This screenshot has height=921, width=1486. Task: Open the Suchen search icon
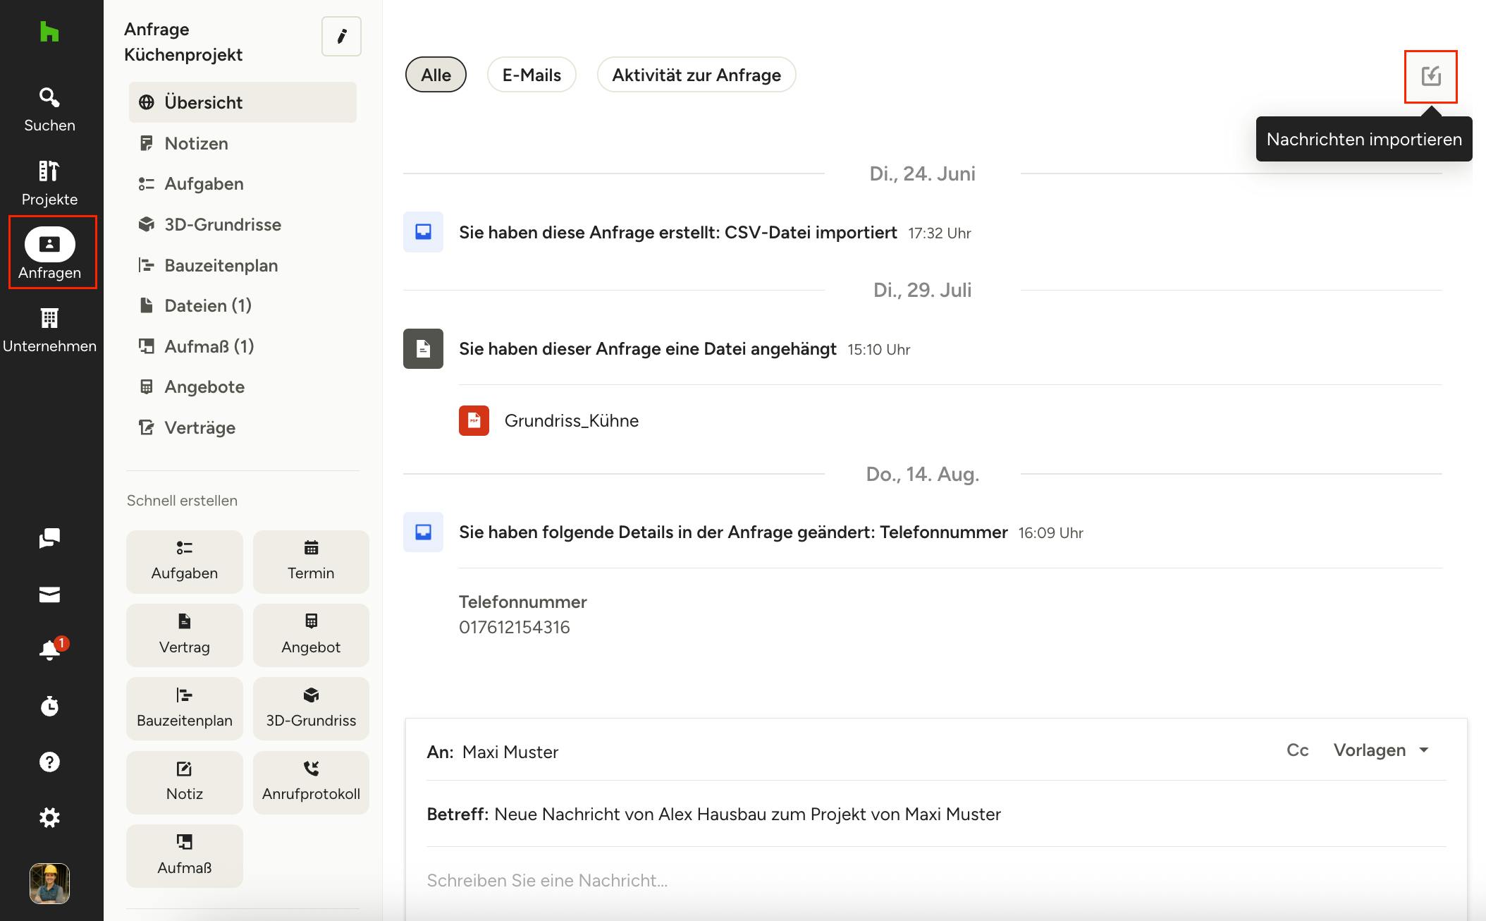point(49,109)
